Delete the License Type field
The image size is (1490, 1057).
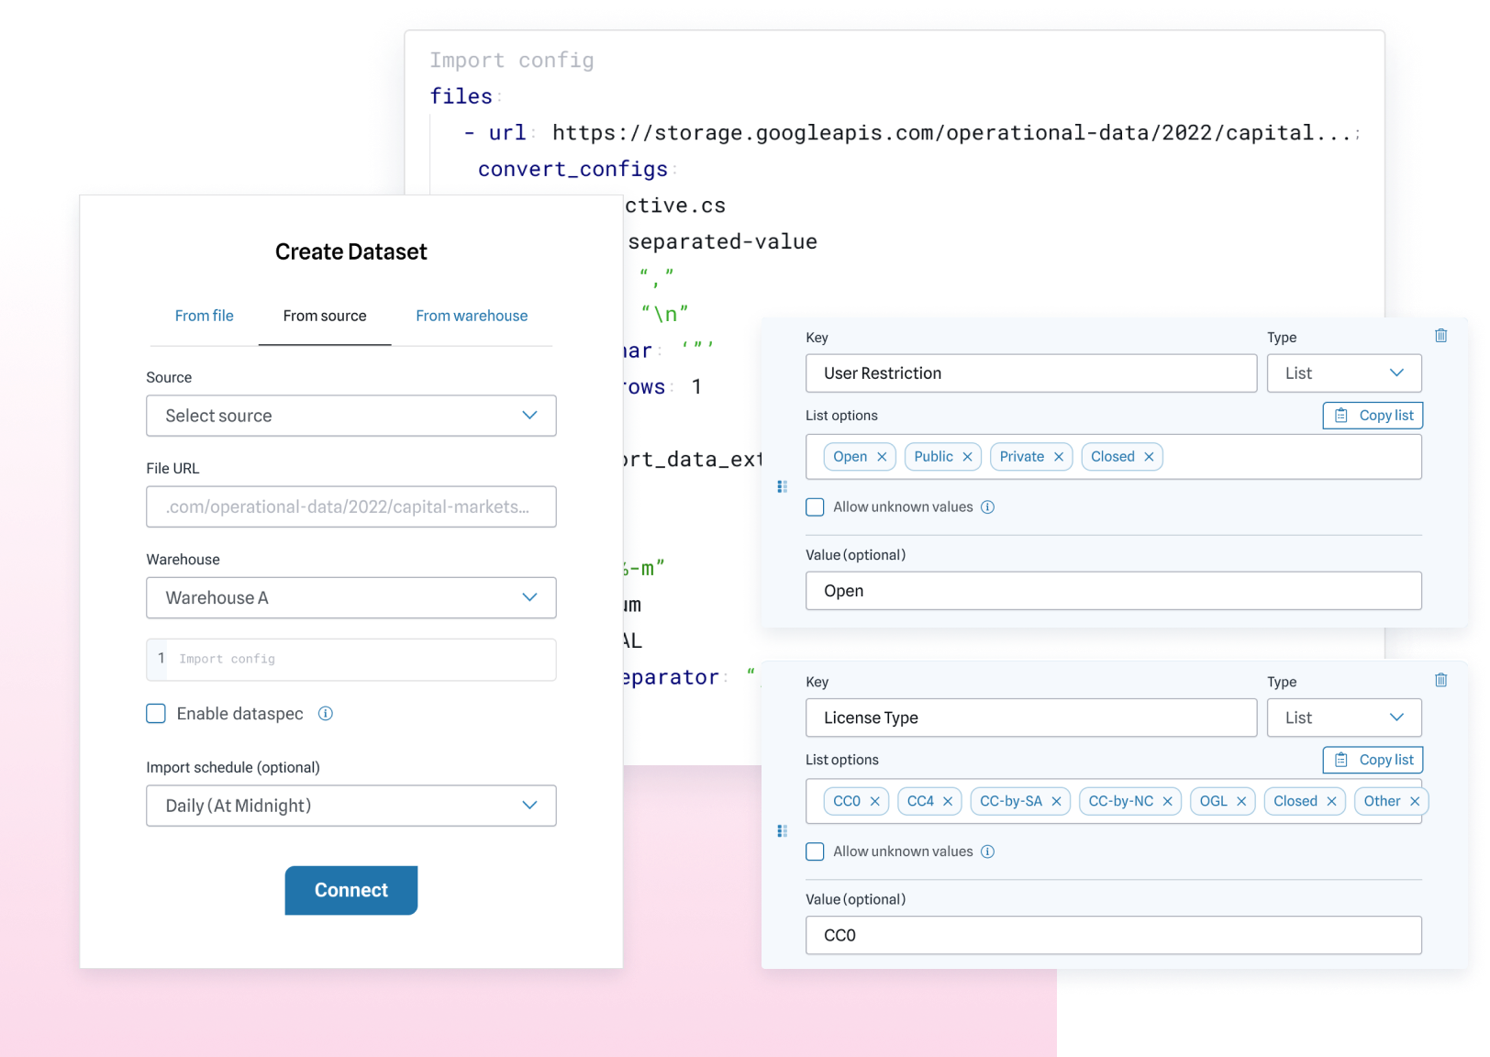click(1440, 680)
